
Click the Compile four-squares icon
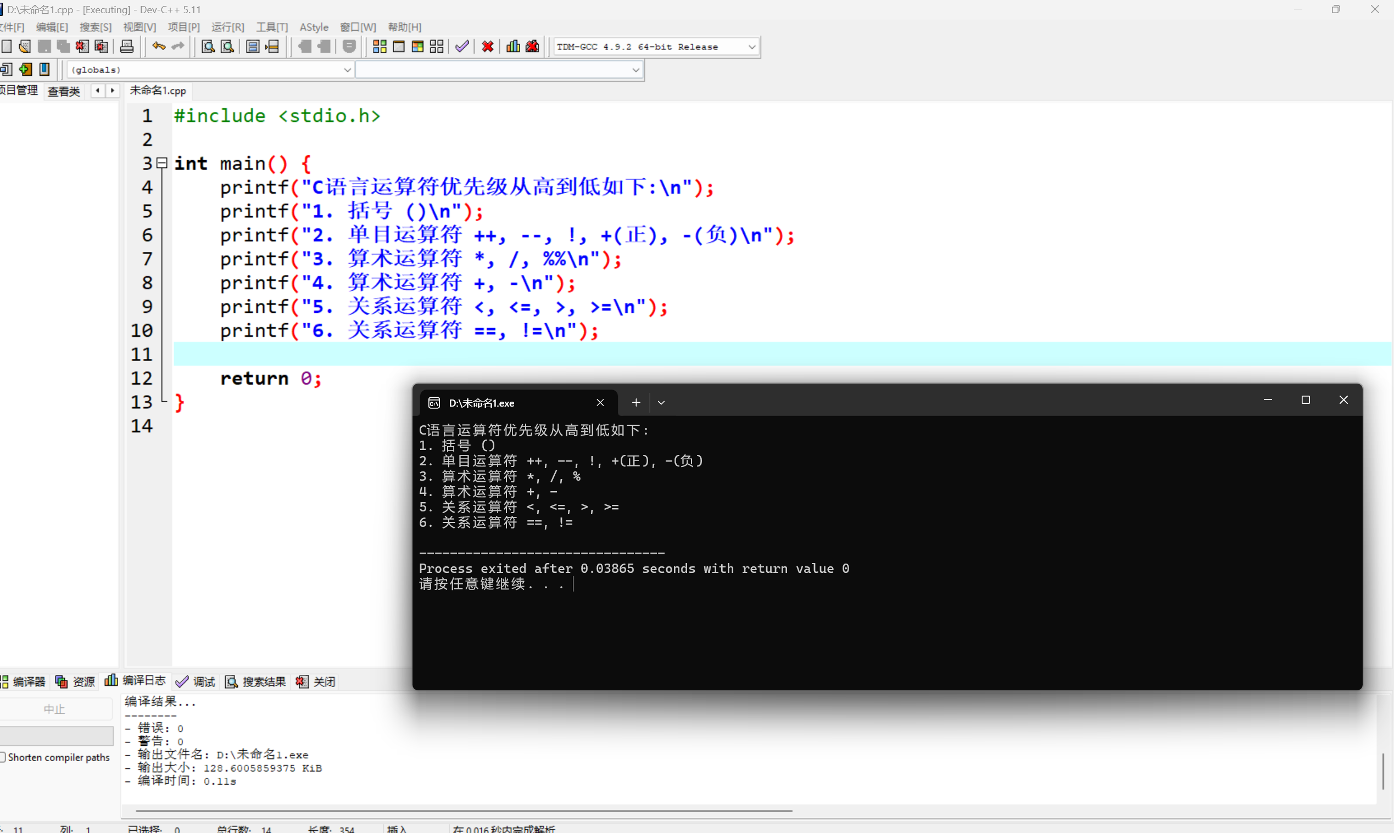coord(380,47)
